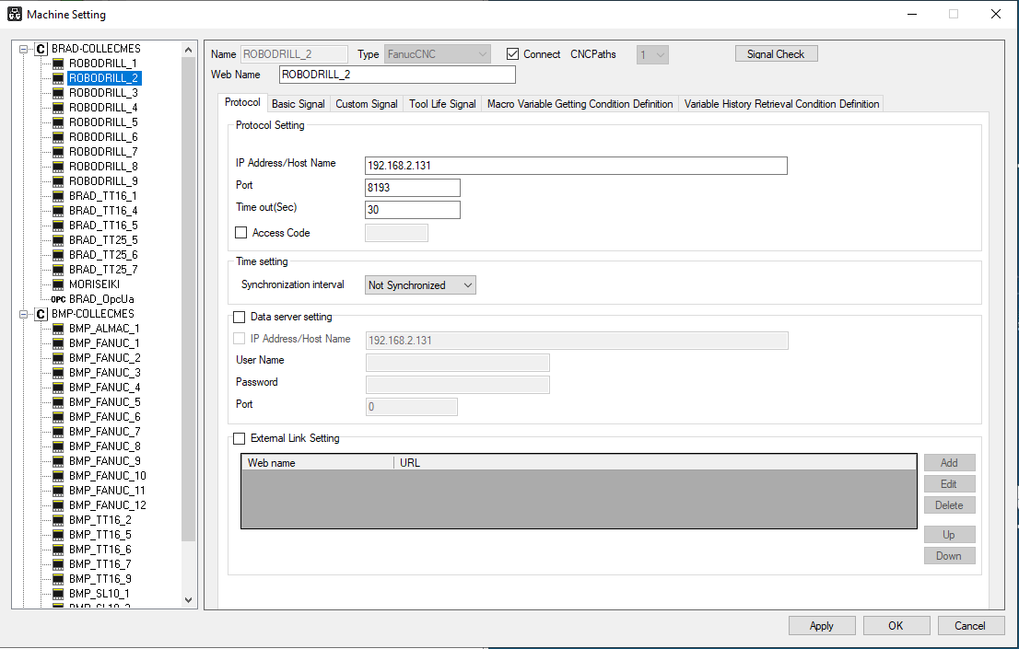Click the BMP_TT16_2 machine icon
This screenshot has width=1019, height=649.
(58, 520)
